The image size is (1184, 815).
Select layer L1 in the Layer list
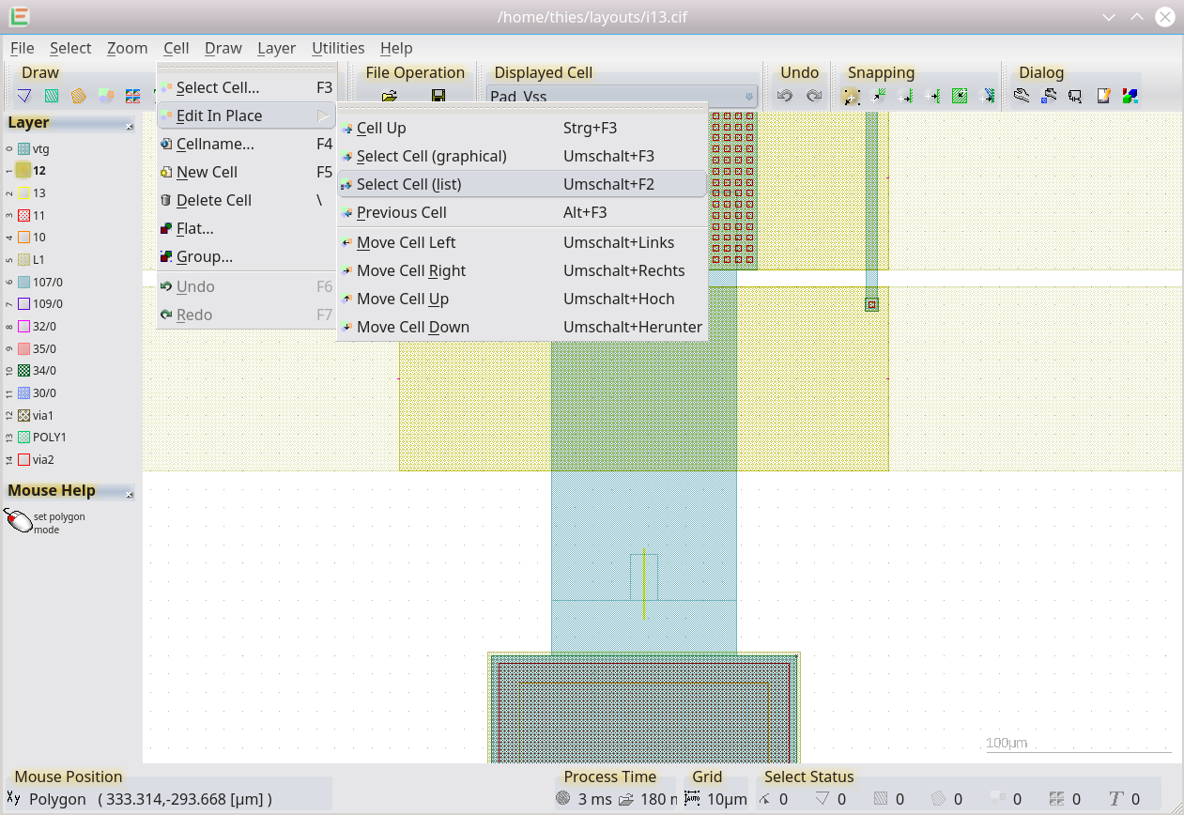(x=38, y=259)
